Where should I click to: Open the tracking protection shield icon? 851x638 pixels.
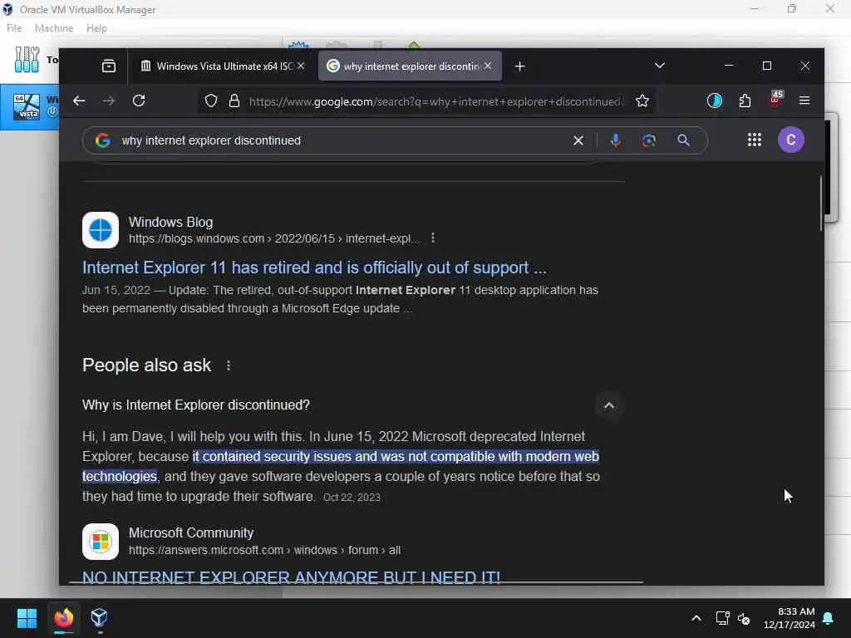click(211, 101)
